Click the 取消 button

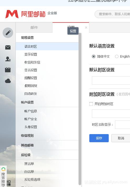(121, 138)
